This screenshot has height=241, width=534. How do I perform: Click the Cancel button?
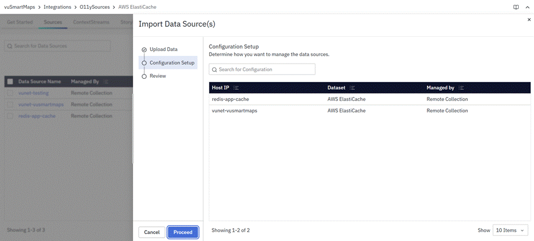(x=152, y=232)
